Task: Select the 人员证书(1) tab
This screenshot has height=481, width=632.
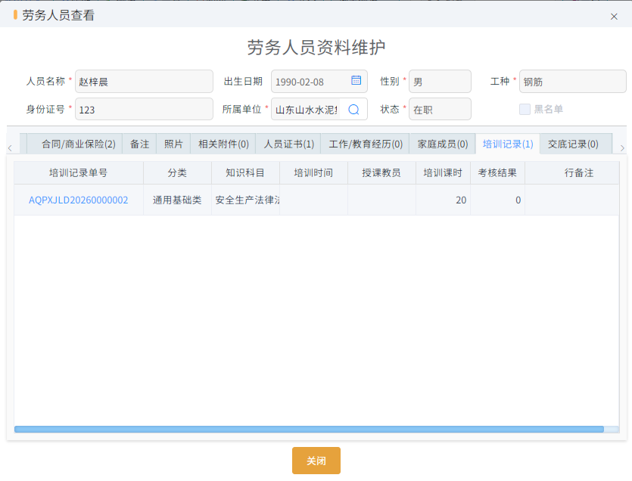Action: (x=288, y=144)
